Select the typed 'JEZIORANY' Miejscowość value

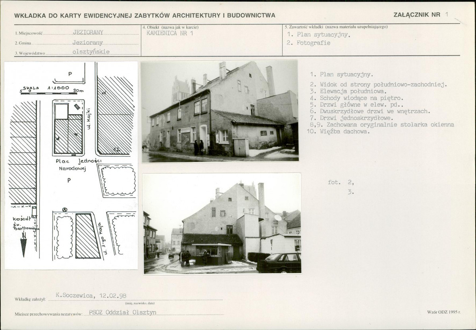(x=88, y=32)
